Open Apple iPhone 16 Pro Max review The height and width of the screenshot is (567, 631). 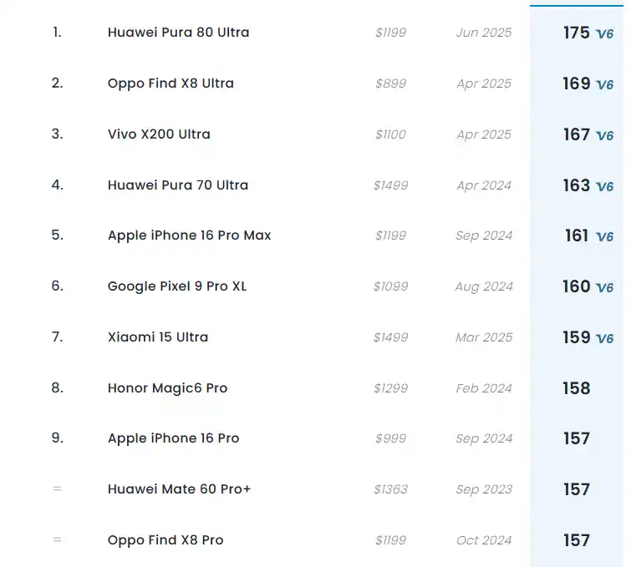(x=189, y=235)
